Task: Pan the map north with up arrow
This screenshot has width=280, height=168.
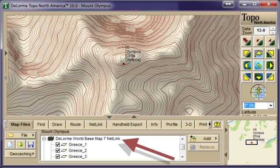Action: point(258,53)
